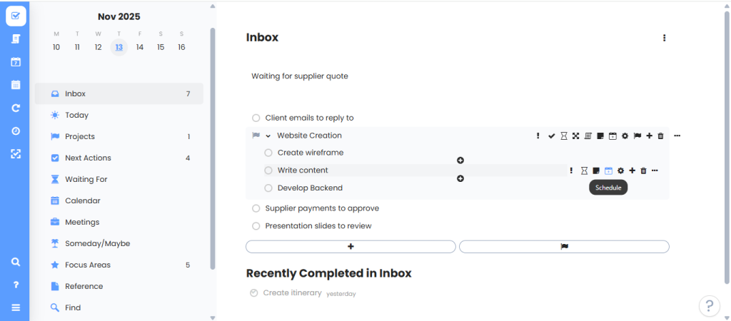Open the hamburger menu in the left blue bar
This screenshot has width=731, height=321.
(x=16, y=307)
